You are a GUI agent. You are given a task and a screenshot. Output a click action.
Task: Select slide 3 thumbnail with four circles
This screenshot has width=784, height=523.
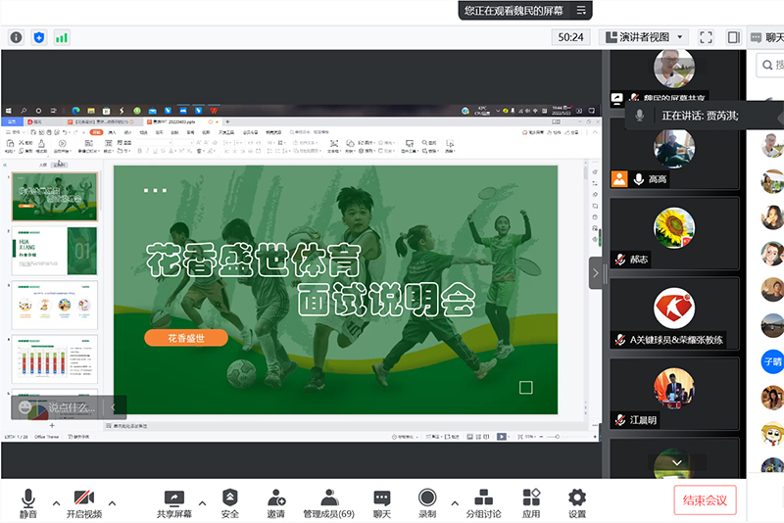55,305
